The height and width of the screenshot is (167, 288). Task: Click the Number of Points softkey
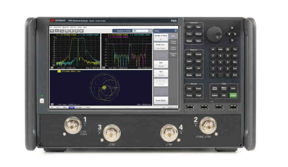tap(161, 37)
